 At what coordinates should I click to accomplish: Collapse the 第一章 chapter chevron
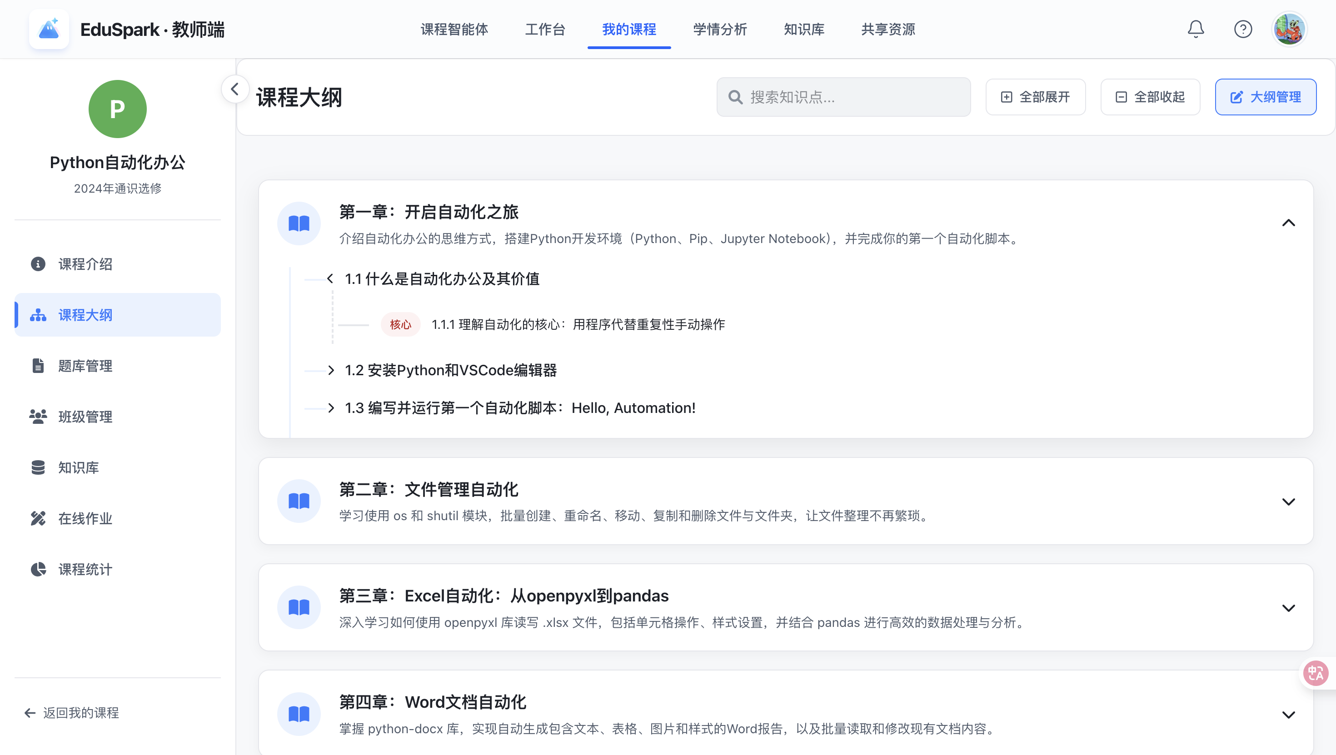[x=1288, y=223]
